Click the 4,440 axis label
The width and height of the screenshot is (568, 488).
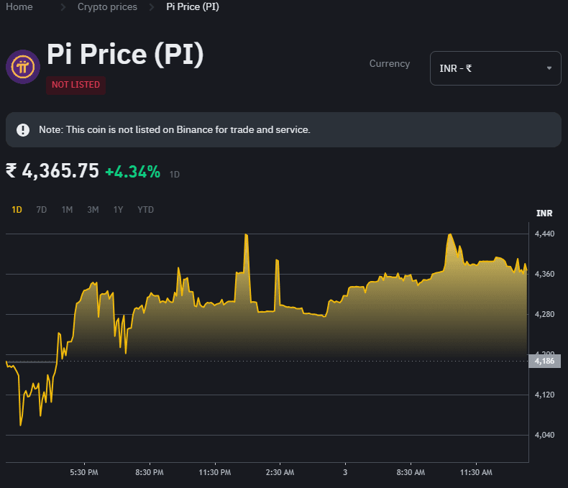pos(544,234)
